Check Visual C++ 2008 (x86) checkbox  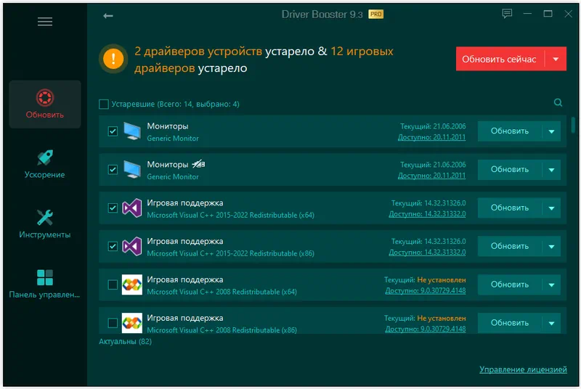pyautogui.click(x=113, y=323)
